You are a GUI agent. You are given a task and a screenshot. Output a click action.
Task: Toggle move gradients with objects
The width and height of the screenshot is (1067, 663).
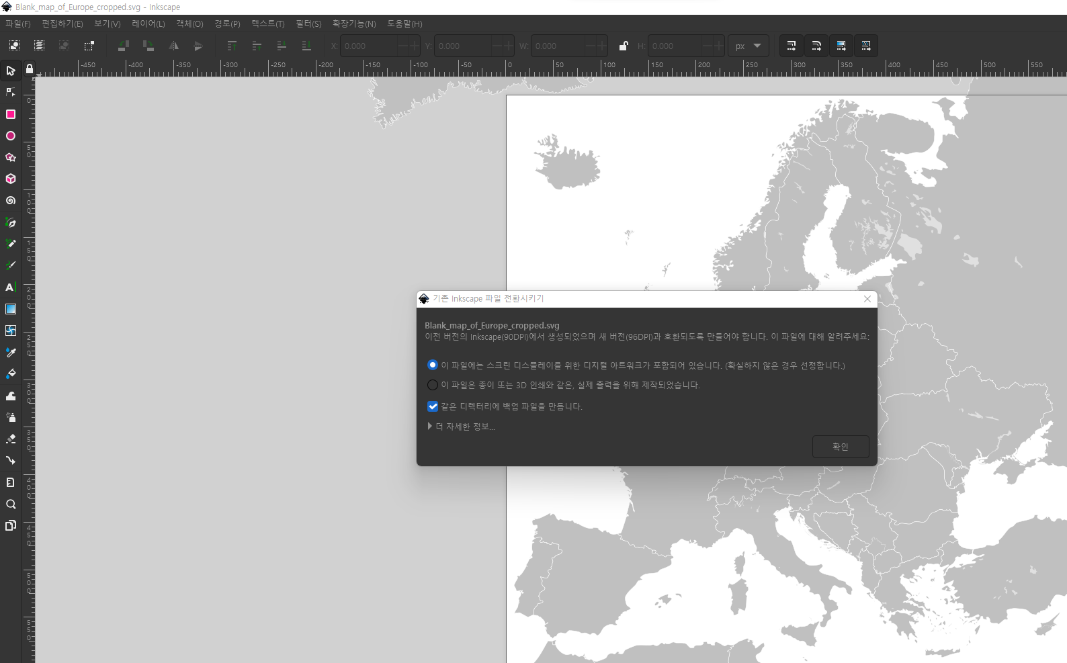coord(841,46)
